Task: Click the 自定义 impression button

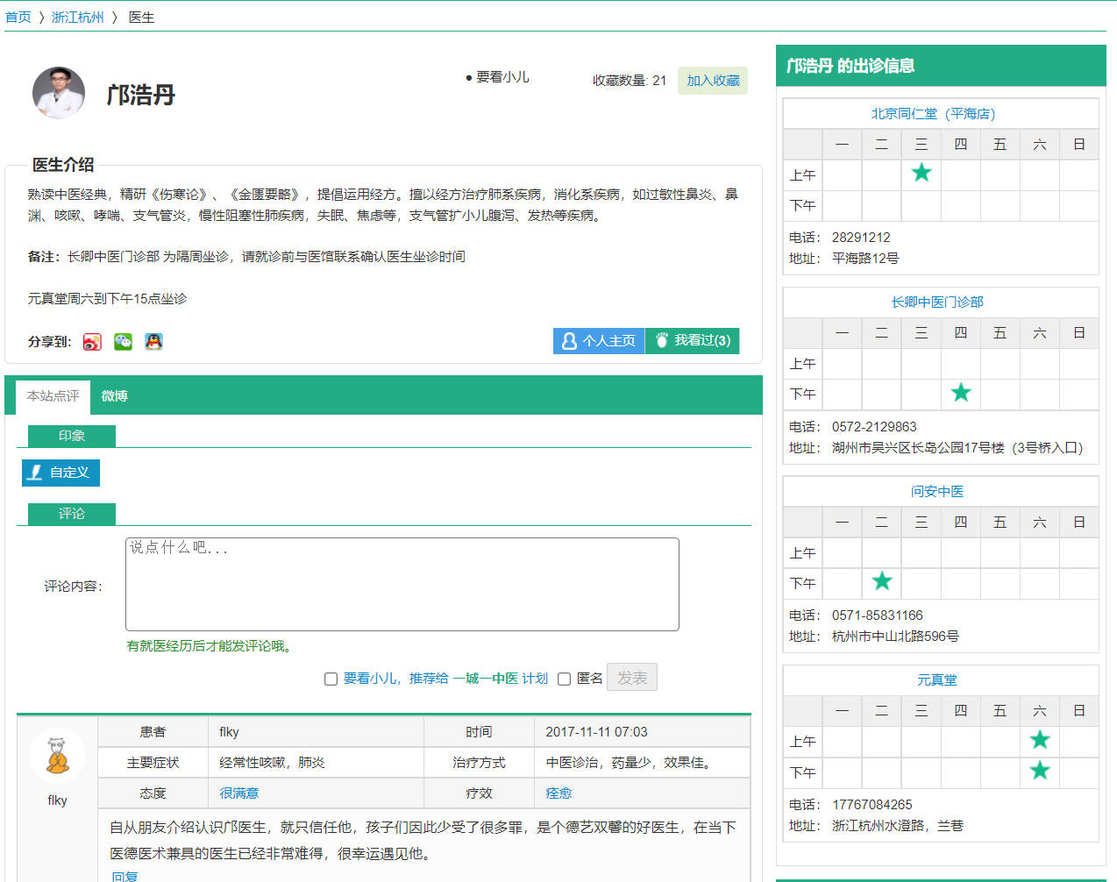Action: click(60, 473)
